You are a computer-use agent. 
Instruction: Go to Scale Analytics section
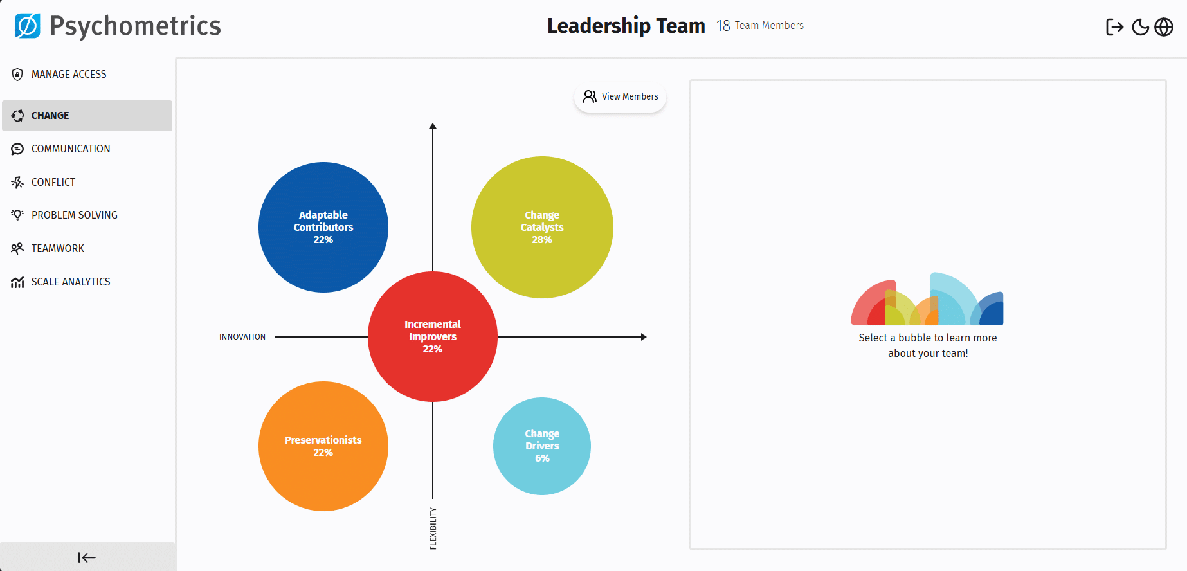pyautogui.click(x=71, y=282)
